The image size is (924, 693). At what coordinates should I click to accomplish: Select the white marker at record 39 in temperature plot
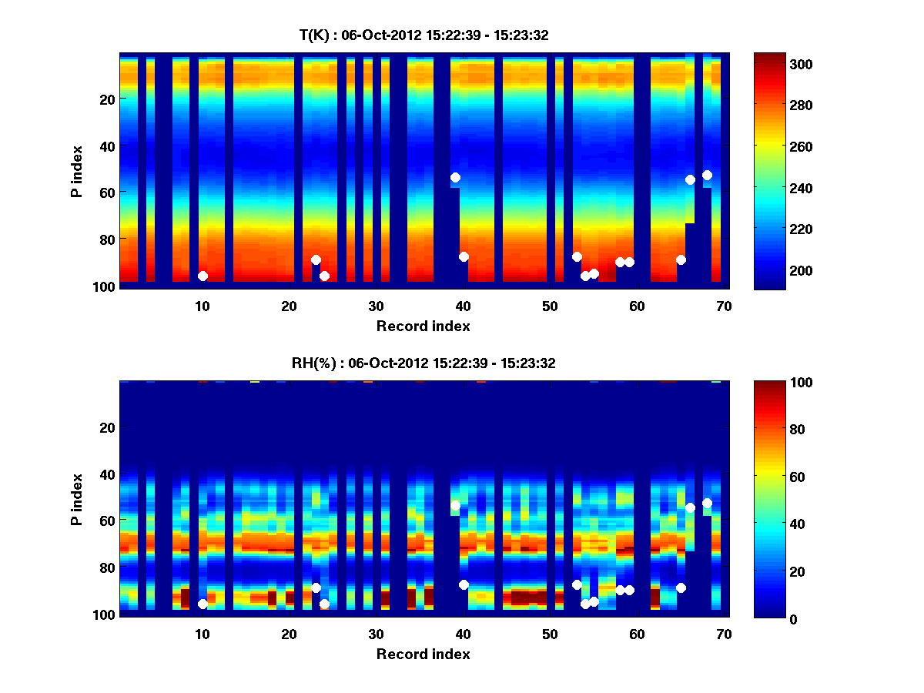(455, 178)
